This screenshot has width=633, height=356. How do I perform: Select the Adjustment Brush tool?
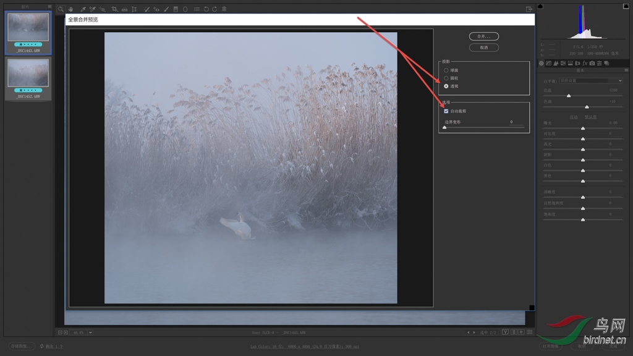(x=166, y=9)
